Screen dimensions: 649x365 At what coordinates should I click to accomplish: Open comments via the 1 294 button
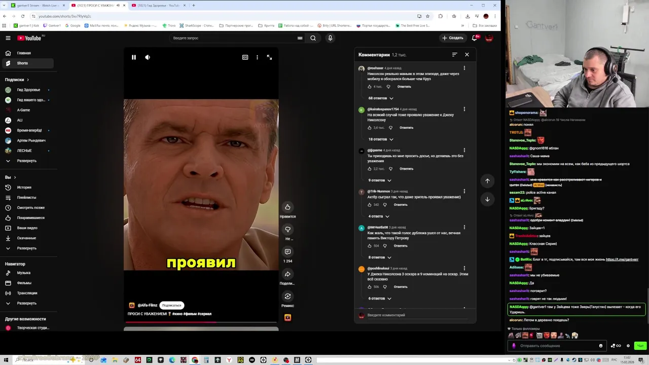[x=287, y=251]
